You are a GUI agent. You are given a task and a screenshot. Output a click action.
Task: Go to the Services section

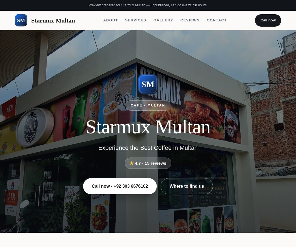[136, 20]
